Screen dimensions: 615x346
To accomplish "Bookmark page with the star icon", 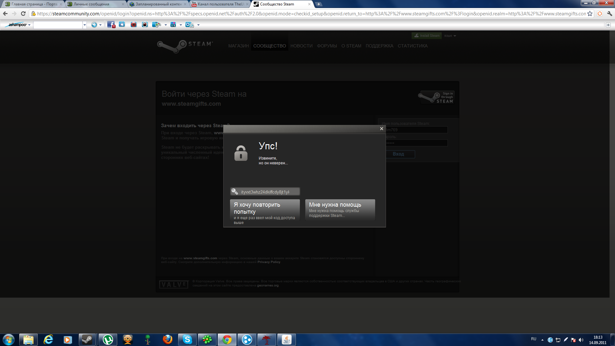I will (590, 13).
